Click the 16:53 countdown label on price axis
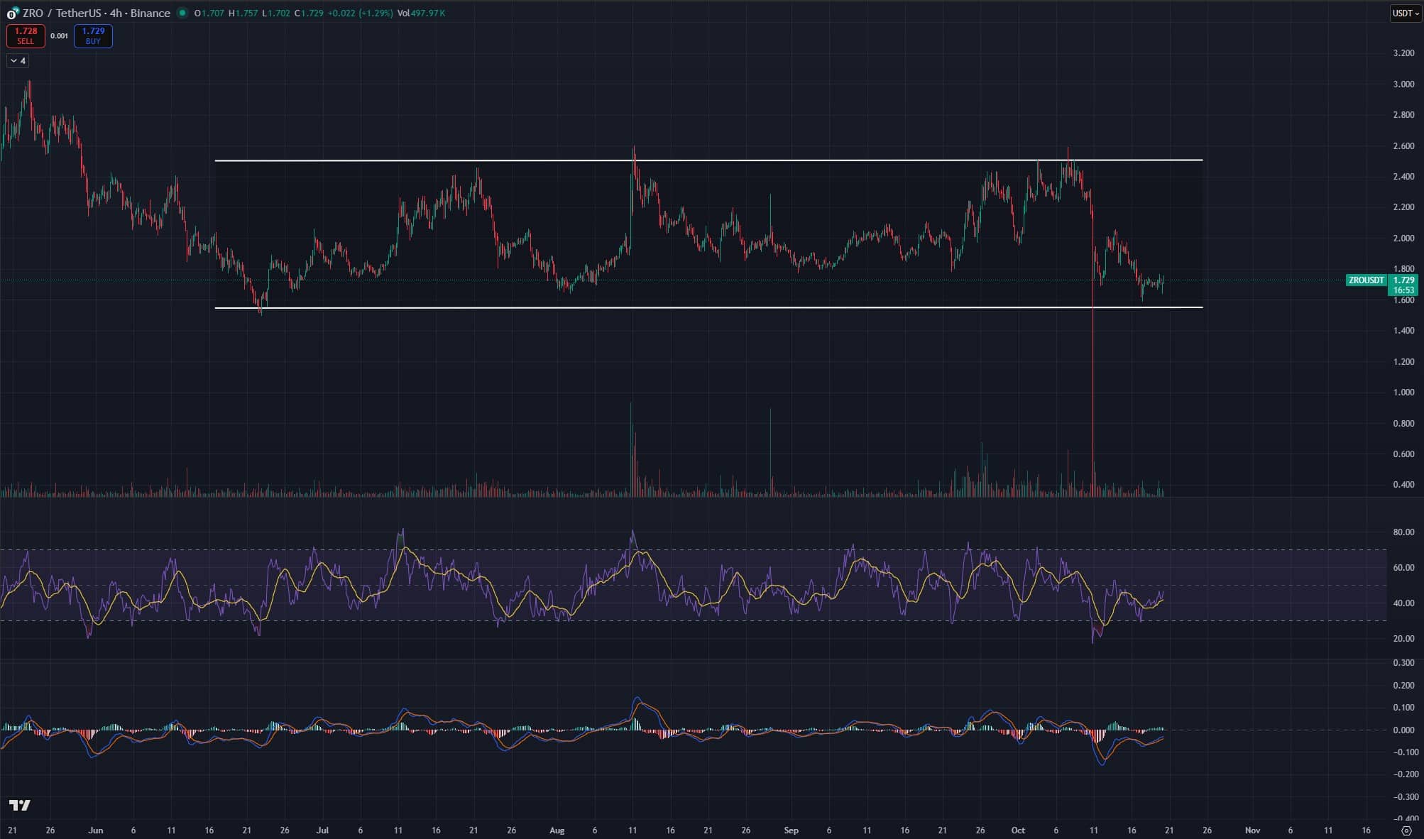 point(1403,290)
